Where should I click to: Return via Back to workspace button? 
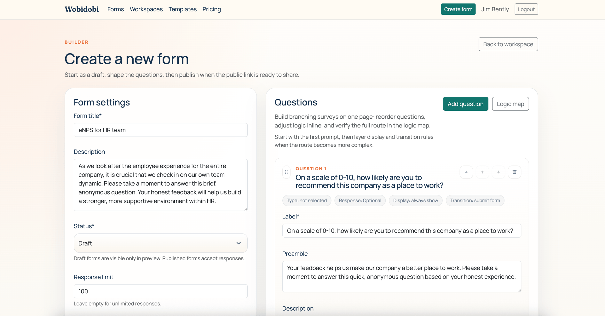(x=508, y=44)
